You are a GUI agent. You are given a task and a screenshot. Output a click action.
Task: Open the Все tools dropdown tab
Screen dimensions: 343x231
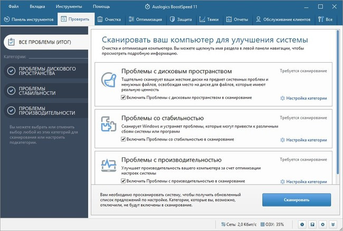(326, 19)
